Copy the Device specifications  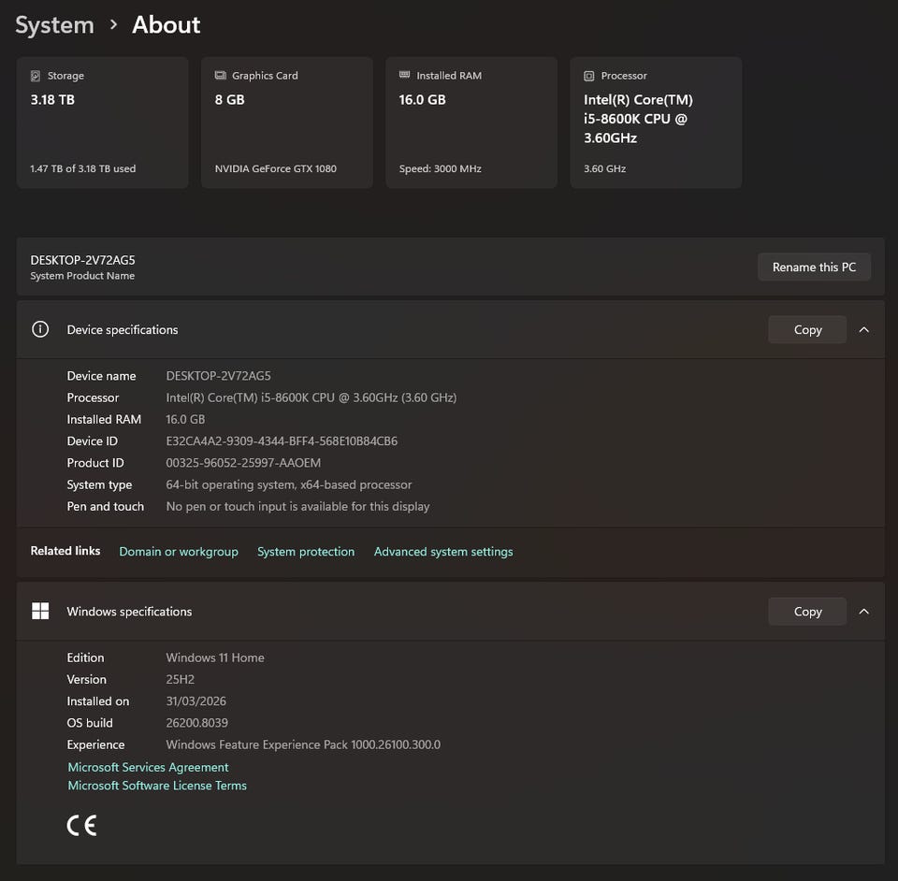[807, 329]
